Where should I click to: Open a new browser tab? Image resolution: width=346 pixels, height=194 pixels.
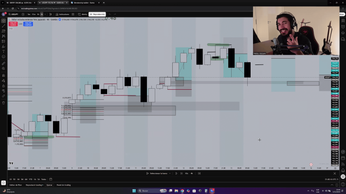pos(104,2)
